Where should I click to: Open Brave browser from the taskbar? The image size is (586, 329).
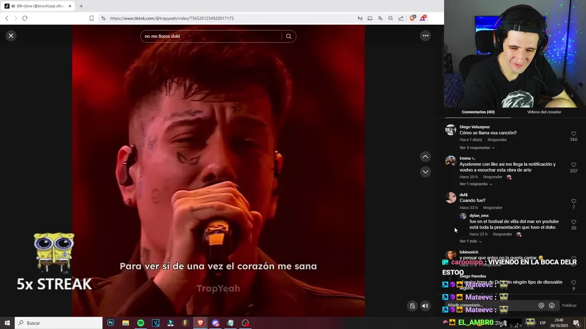[x=201, y=323]
